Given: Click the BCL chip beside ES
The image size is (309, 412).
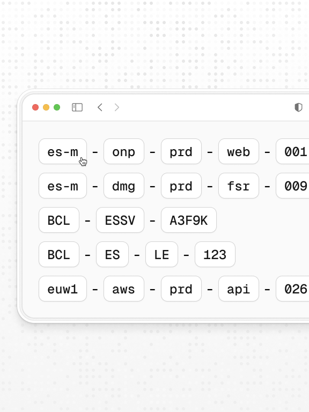Looking at the screenshot, I should coord(59,254).
